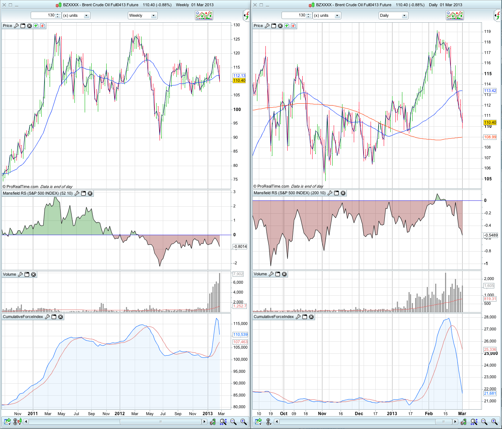Remove the Volume panel on weekly chart
Screen dimensions: 502x429
[x=34, y=275]
